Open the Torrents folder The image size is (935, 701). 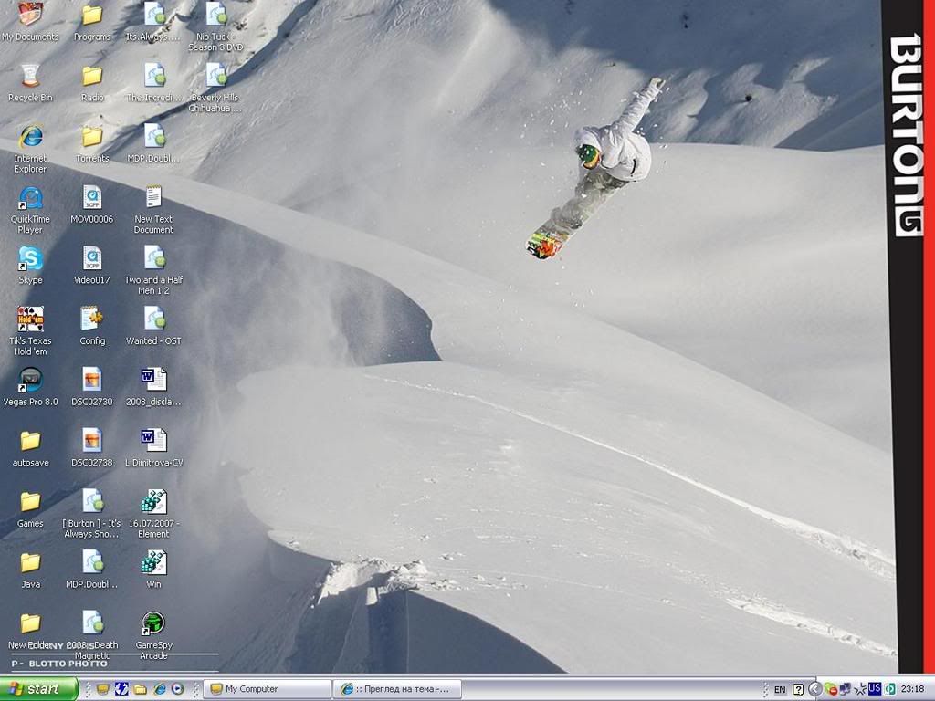tap(92, 143)
